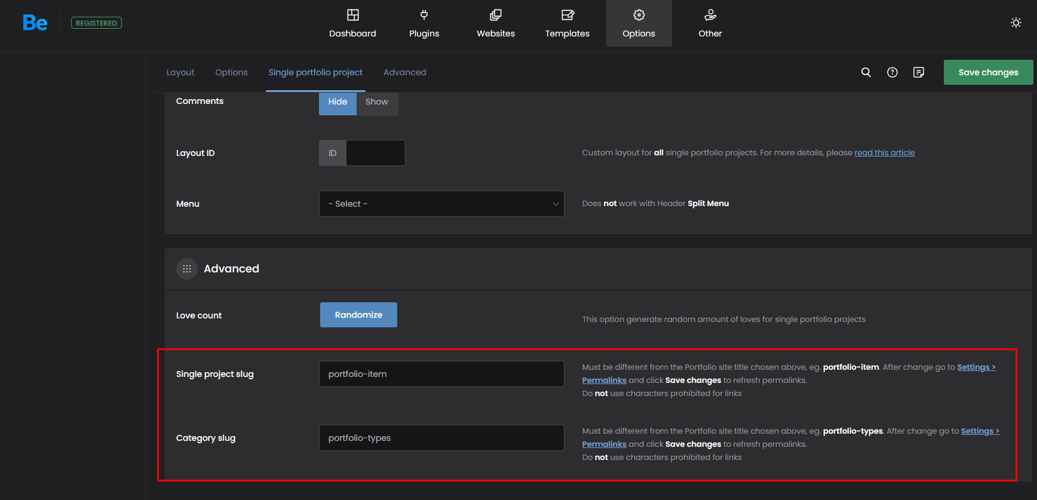Open the notes icon beside Save changes
The width and height of the screenshot is (1037, 500).
918,72
